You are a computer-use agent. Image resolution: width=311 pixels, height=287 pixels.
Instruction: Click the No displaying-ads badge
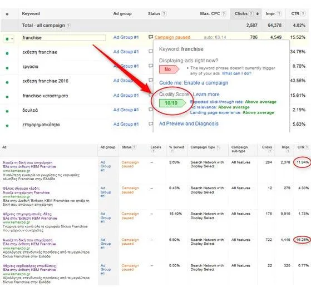tap(169, 69)
